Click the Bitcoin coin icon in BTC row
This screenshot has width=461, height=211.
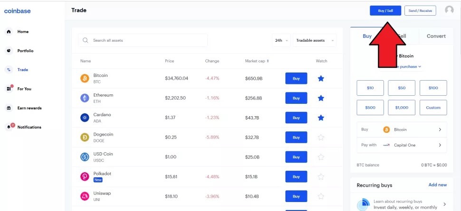tap(85, 78)
